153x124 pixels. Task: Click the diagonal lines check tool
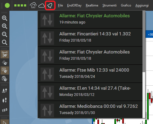pyautogui.click(x=5, y=62)
